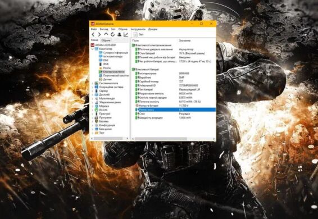Select the Поточна ємність row

174,102
